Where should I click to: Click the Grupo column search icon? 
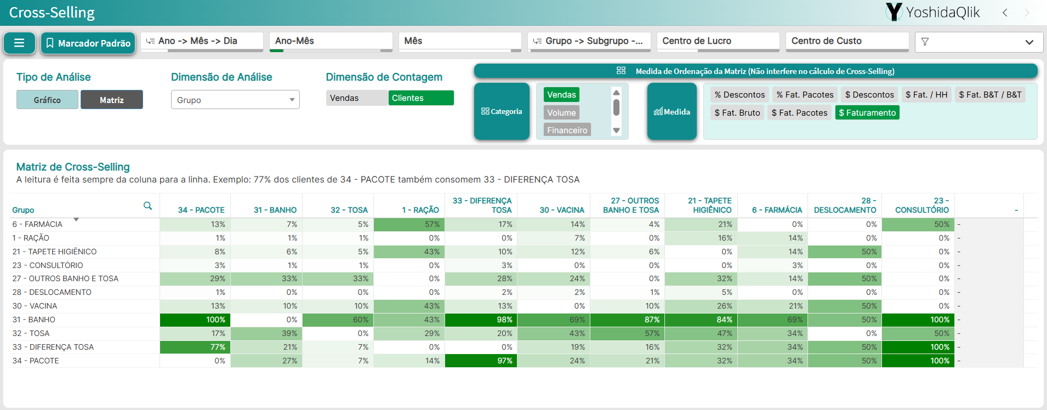pyautogui.click(x=148, y=206)
